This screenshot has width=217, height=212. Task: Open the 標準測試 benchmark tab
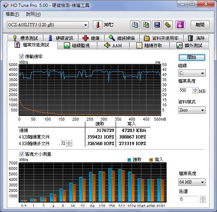point(26,38)
